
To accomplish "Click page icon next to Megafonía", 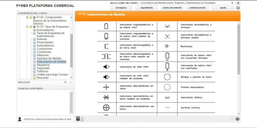I will (34, 65).
